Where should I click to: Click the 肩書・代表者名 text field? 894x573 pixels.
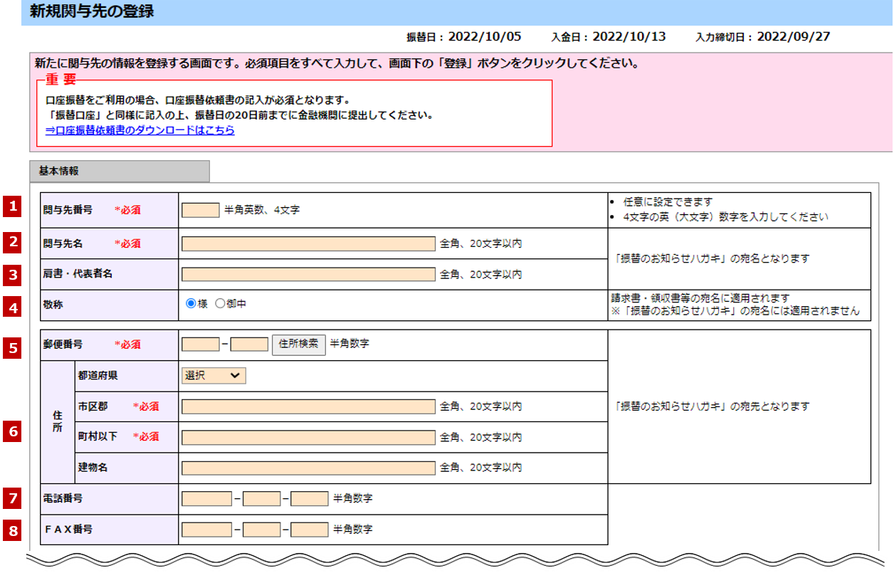pyautogui.click(x=307, y=275)
